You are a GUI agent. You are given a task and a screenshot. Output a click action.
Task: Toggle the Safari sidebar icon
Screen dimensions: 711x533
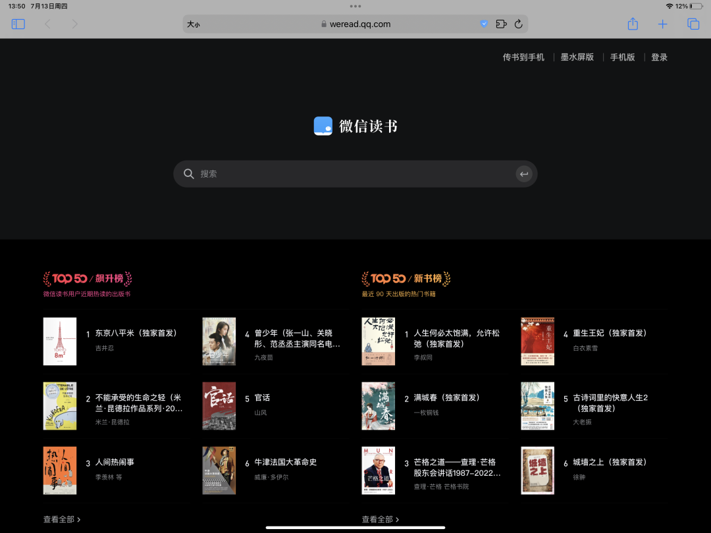pyautogui.click(x=18, y=24)
